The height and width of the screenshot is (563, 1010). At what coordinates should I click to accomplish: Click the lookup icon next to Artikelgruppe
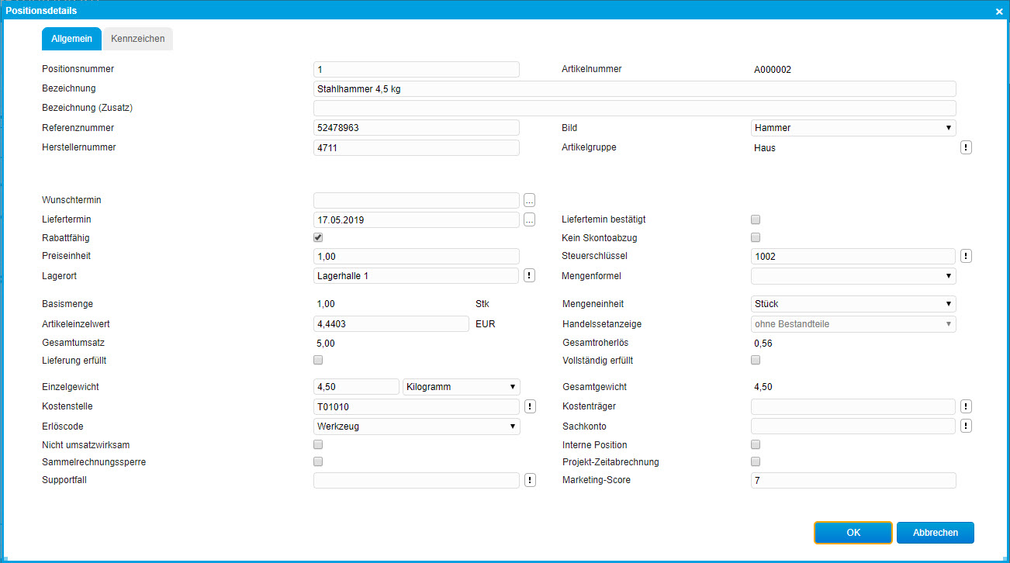966,147
